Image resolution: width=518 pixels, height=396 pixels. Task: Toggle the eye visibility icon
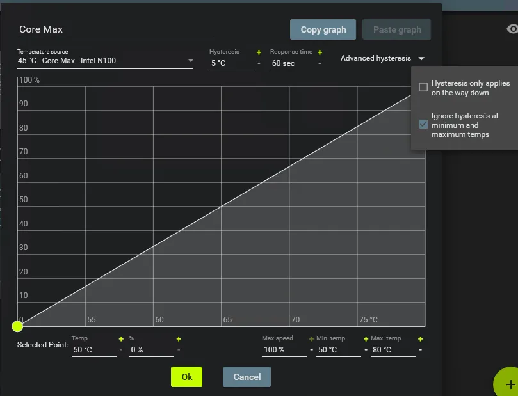point(512,29)
